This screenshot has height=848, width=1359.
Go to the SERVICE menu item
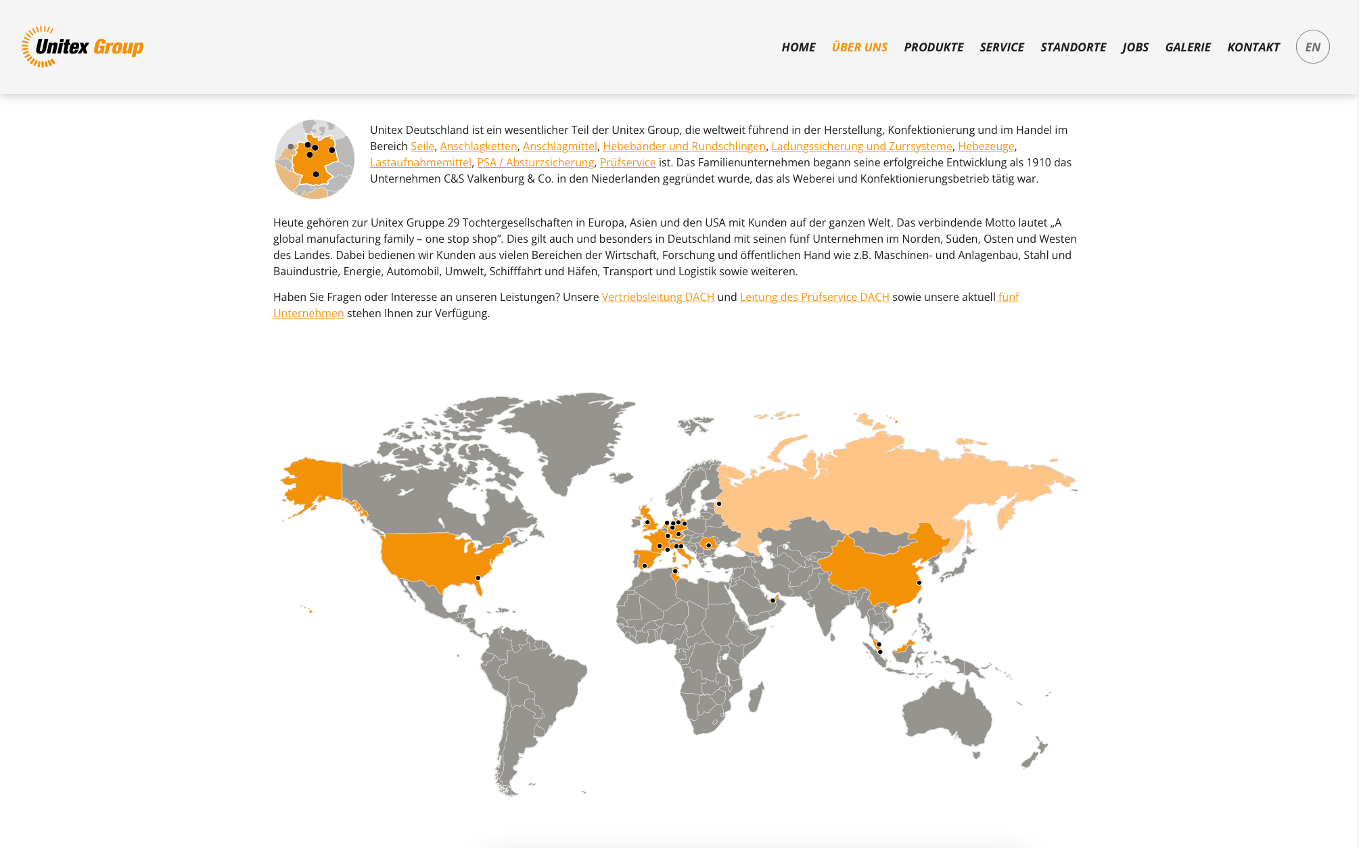1001,47
